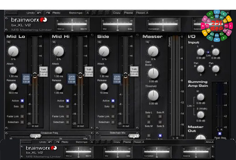Click the Mid Hi fader arrow grip
The height and width of the screenshot is (160, 236).
point(80,75)
